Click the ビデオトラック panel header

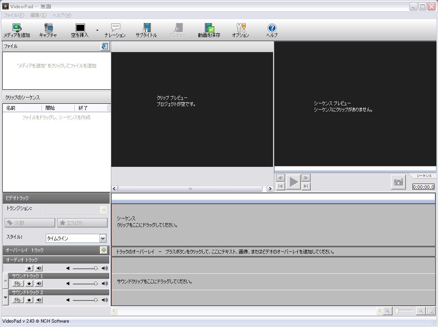pyautogui.click(x=56, y=198)
